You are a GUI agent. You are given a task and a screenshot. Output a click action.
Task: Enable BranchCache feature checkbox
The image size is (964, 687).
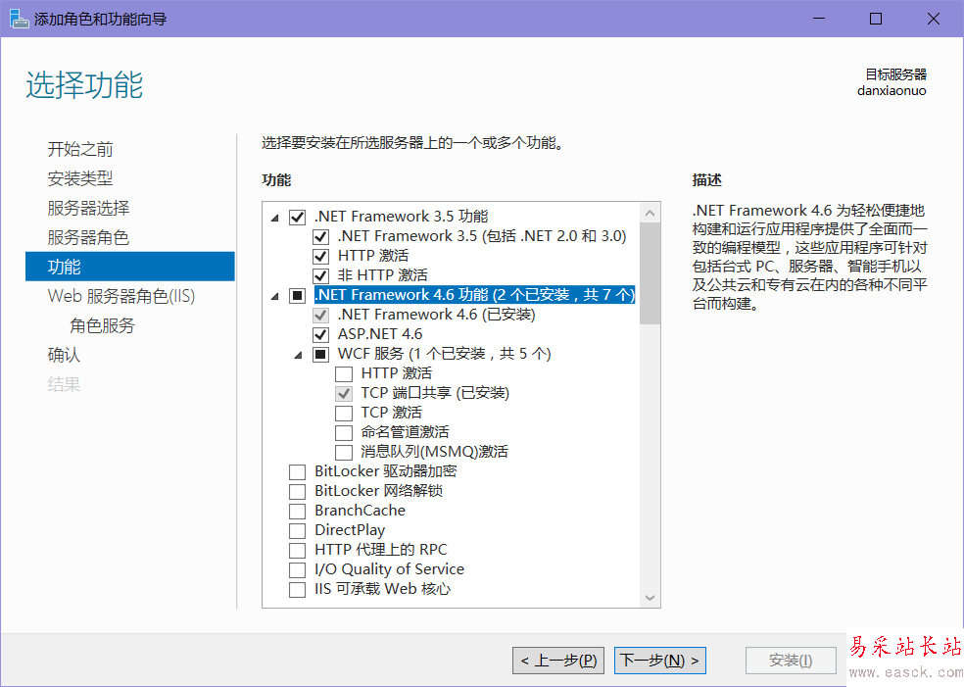(298, 512)
